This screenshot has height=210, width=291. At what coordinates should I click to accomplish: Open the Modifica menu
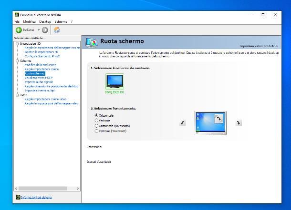coord(29,22)
